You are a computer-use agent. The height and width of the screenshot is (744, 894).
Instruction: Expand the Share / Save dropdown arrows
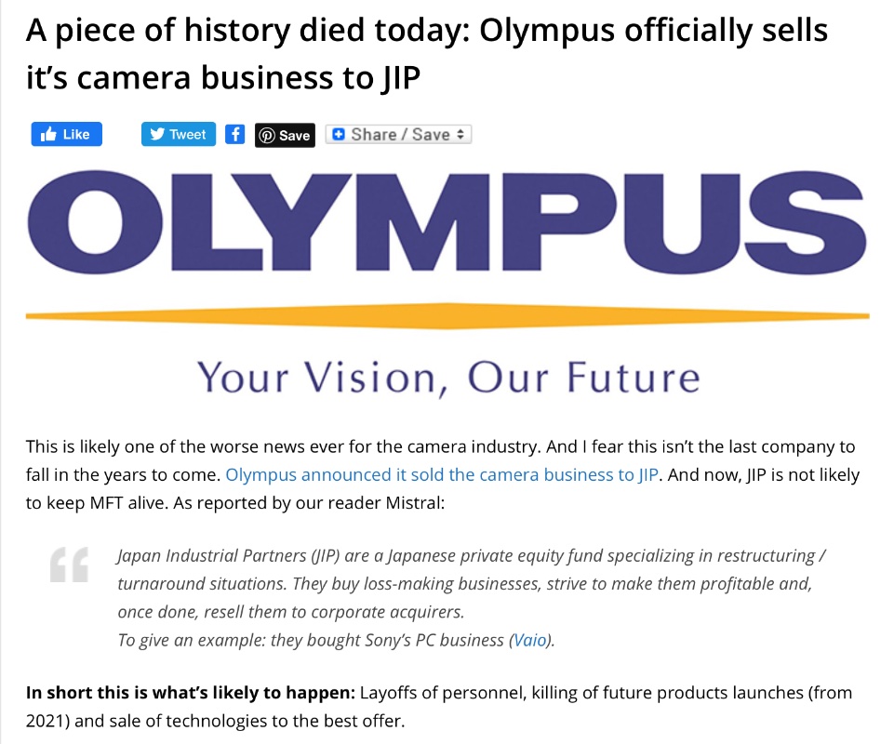[460, 135]
